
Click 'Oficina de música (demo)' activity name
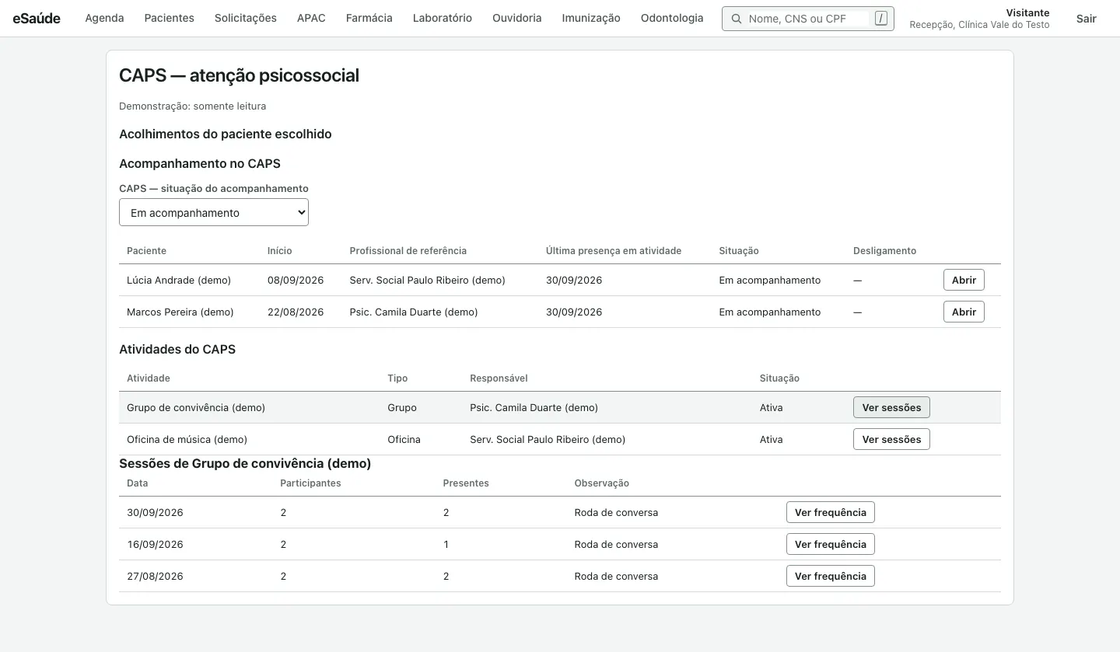click(x=187, y=439)
